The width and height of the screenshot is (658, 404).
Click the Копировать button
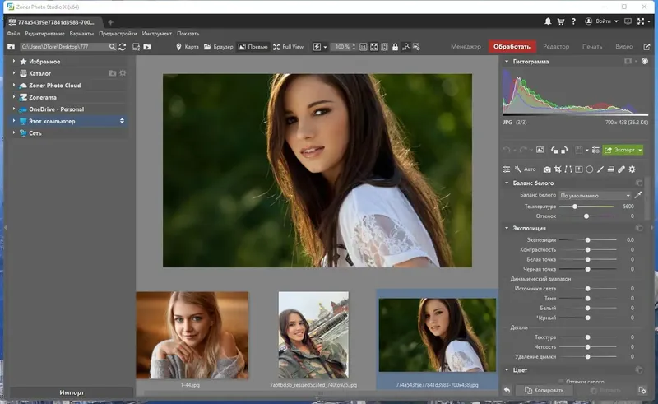[x=543, y=390]
